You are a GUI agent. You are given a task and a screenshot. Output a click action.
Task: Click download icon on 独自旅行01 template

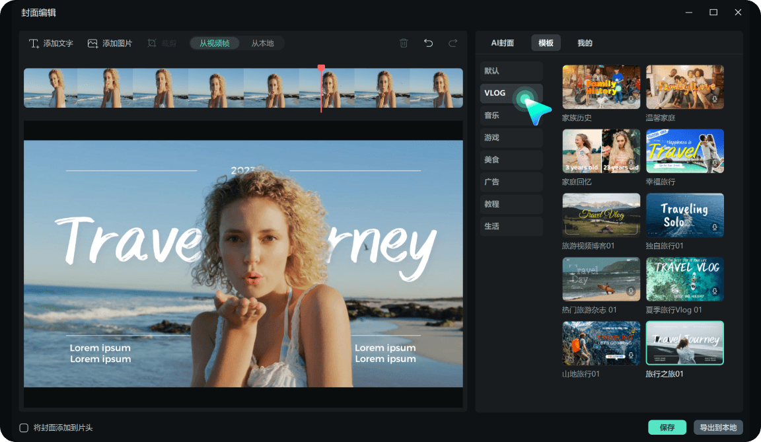[x=714, y=227]
